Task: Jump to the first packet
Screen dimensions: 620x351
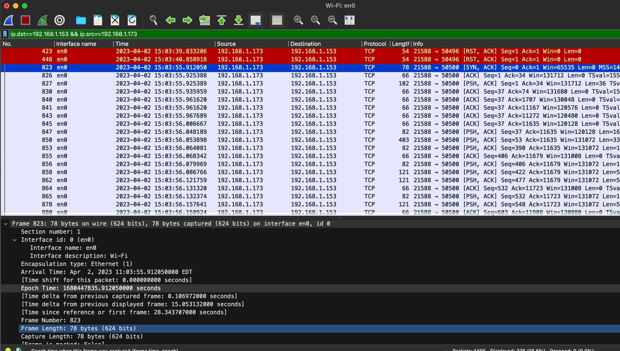Action: pyautogui.click(x=222, y=20)
